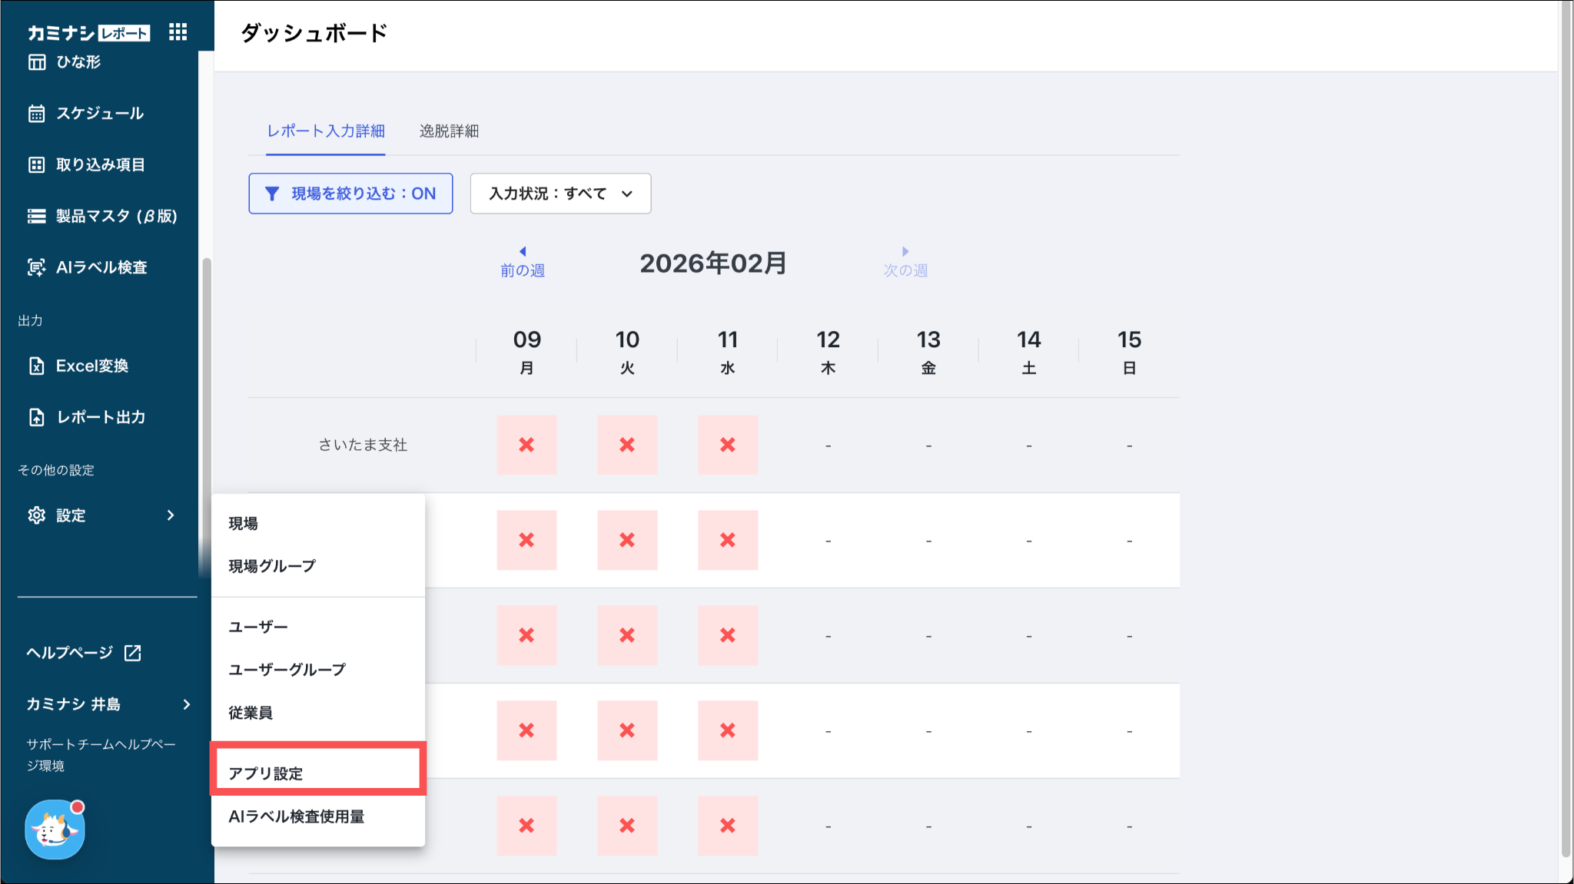Screen dimensions: 1574x884
Task: Open スケジュール calendar icon in sidebar
Action: click(36, 114)
